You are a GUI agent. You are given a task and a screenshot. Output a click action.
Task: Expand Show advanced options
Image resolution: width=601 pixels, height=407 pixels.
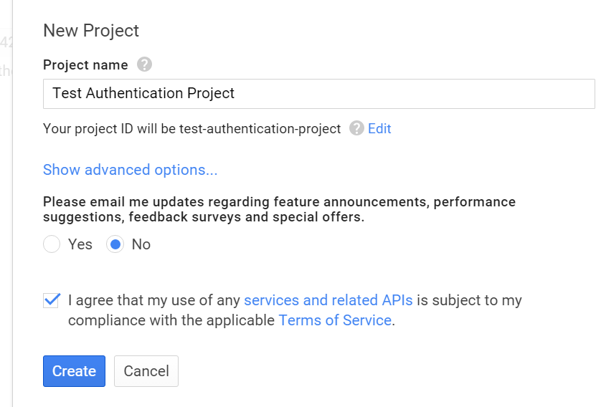pos(130,170)
